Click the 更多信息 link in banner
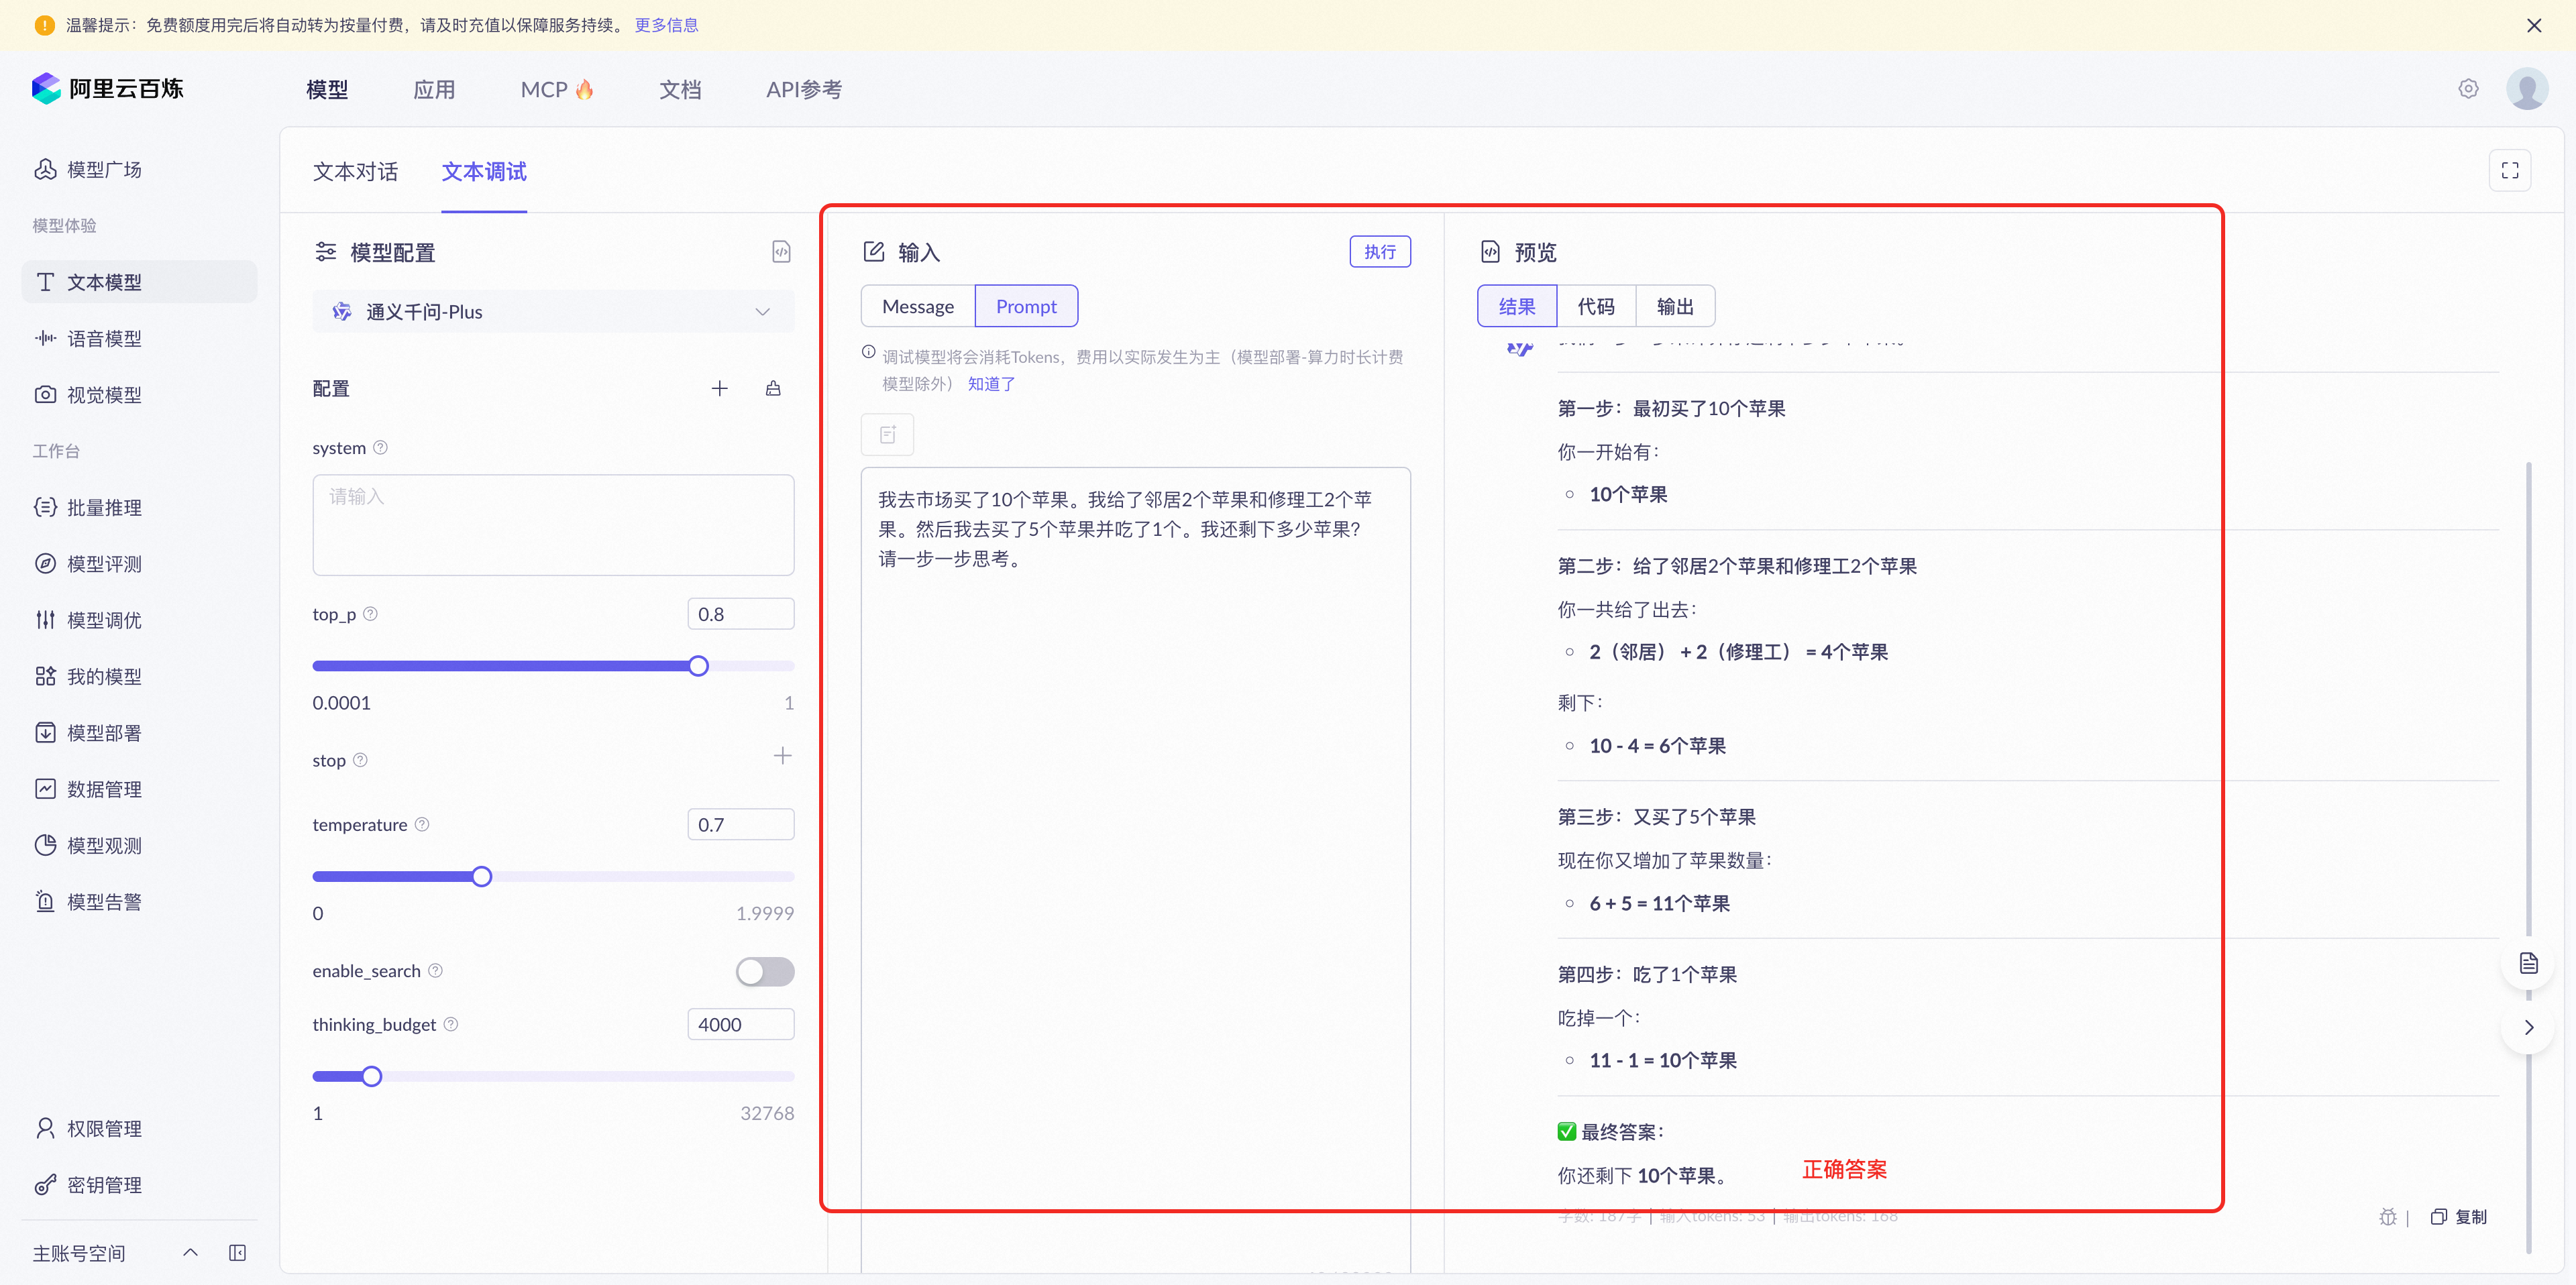The height and width of the screenshot is (1285, 2576). click(666, 25)
